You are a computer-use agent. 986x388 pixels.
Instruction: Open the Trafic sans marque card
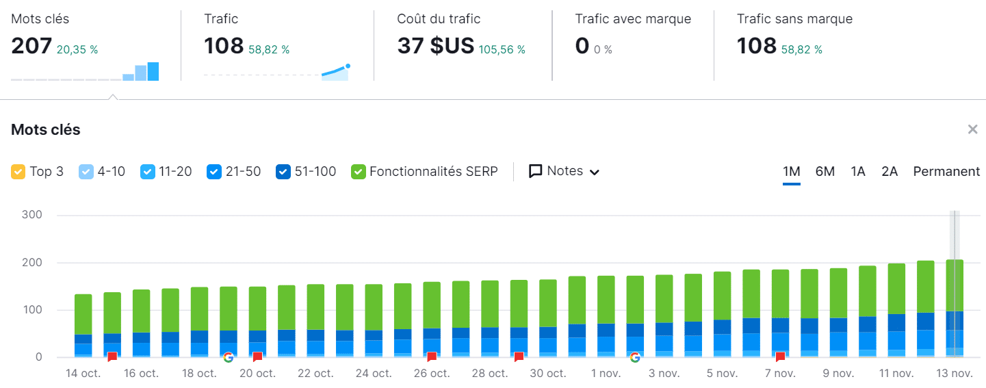(848, 46)
